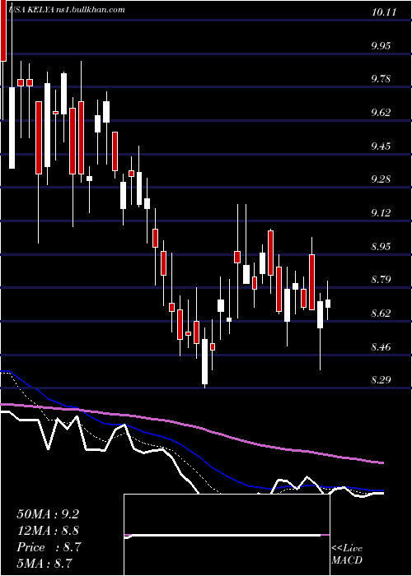Click the <<Live MACD label
Image resolution: width=412 pixels, height=576 pixels.
point(347,555)
